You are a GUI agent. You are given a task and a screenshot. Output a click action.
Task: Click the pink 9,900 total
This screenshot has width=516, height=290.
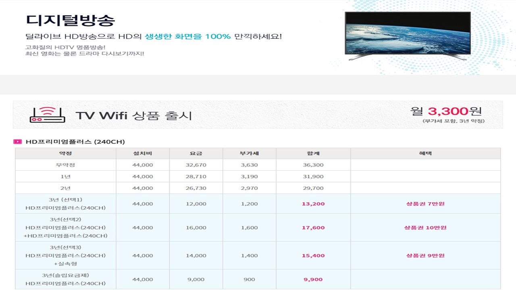pyautogui.click(x=313, y=279)
